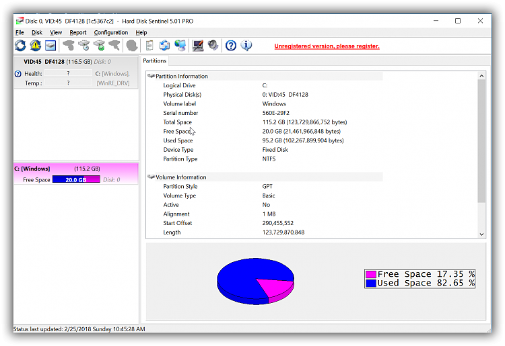Open the Help menu
Image resolution: width=505 pixels, height=346 pixels.
coord(141,32)
